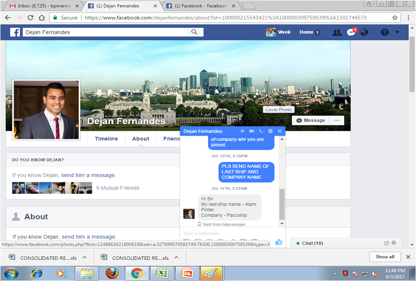
Task: Switch to the Timeline tab
Action: click(x=106, y=139)
